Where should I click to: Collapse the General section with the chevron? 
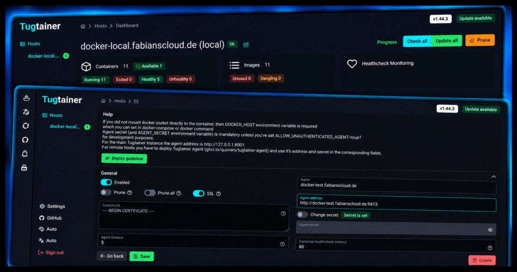(494, 176)
